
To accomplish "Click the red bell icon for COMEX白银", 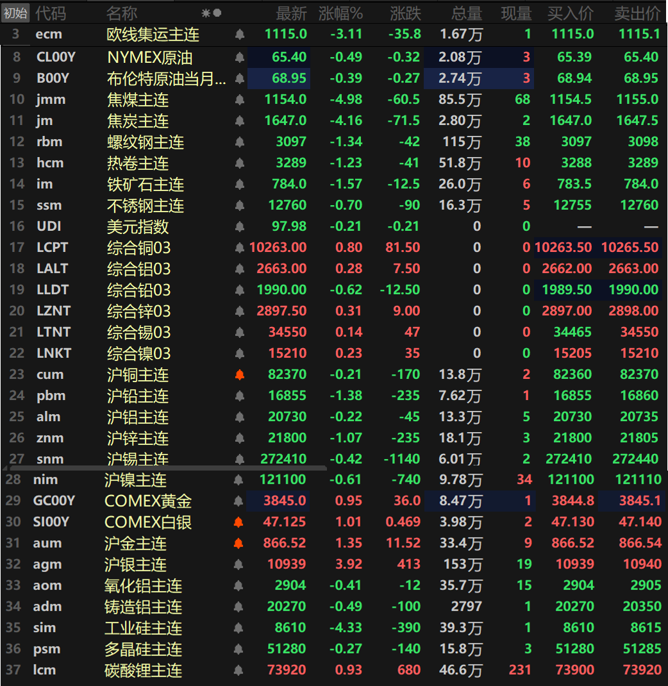I will (x=239, y=522).
